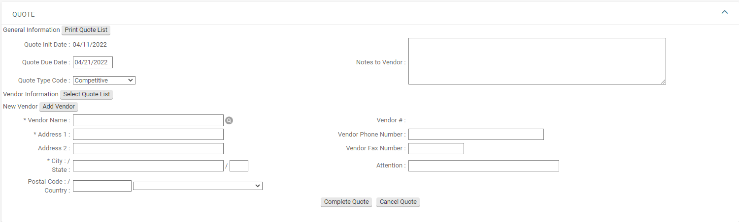Click the Vendor Name text field
This screenshot has width=739, height=222.
point(148,120)
